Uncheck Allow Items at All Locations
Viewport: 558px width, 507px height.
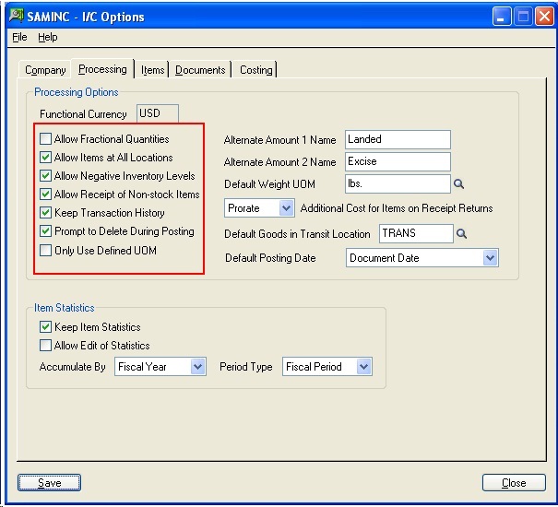coord(45,158)
